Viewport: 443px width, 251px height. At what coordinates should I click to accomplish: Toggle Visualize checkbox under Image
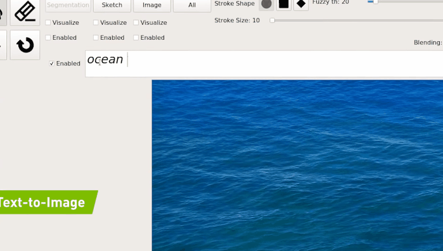(x=136, y=23)
